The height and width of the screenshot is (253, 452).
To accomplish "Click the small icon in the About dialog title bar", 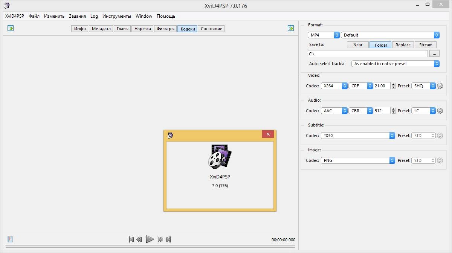I will 170,135.
